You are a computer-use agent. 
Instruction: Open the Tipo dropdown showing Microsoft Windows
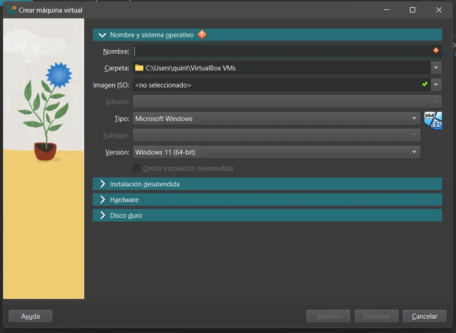[x=276, y=119]
